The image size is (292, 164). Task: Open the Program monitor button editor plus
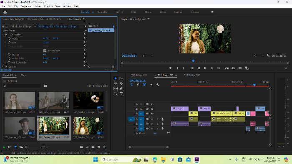(286, 68)
